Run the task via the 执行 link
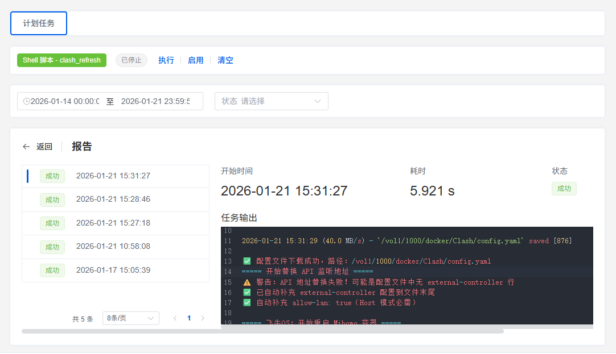 point(166,60)
